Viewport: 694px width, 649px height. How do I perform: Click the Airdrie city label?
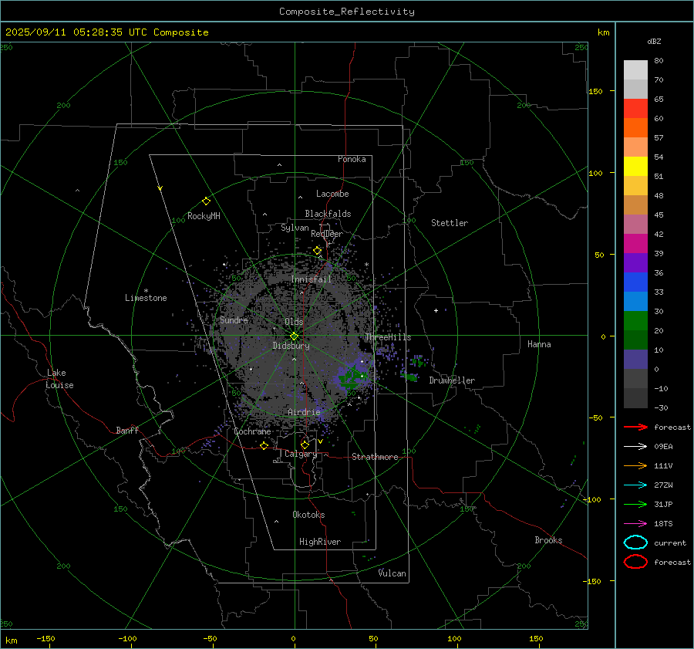304,412
